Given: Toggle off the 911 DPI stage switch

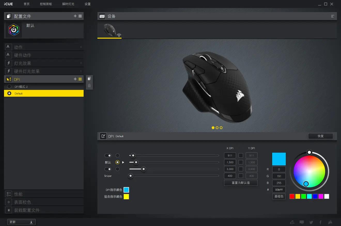Looking at the screenshot, I should click(108, 155).
